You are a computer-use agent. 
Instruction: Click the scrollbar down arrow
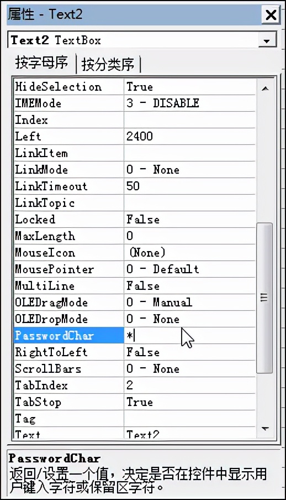click(265, 429)
